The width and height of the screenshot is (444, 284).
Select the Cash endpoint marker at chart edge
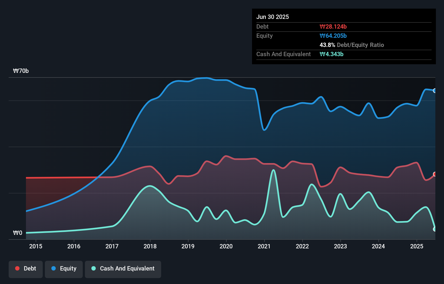tap(435, 229)
